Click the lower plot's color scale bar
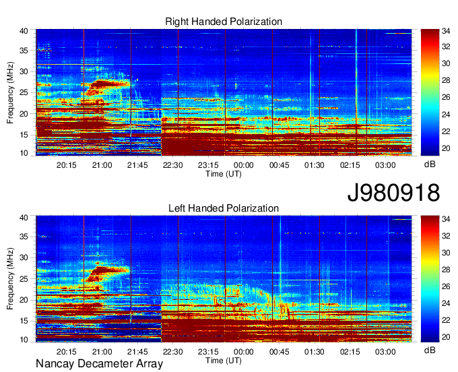The width and height of the screenshot is (458, 372). (430, 279)
